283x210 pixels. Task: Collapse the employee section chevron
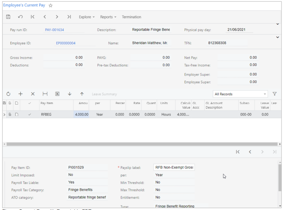pyautogui.click(x=277, y=37)
